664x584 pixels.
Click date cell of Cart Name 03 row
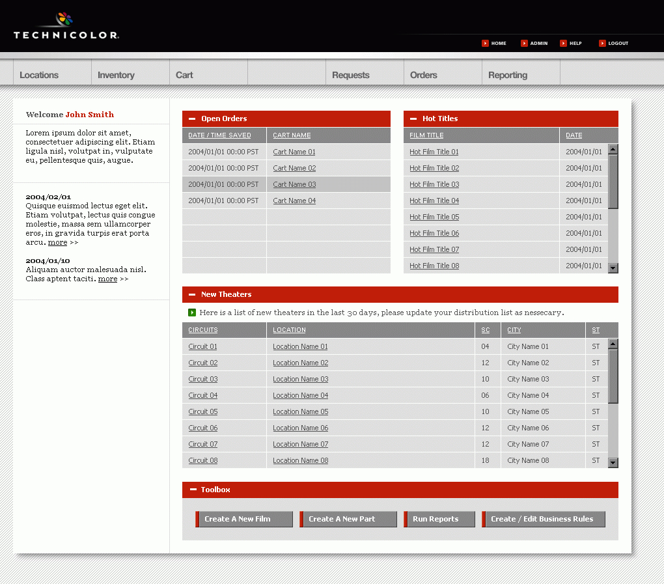(224, 184)
